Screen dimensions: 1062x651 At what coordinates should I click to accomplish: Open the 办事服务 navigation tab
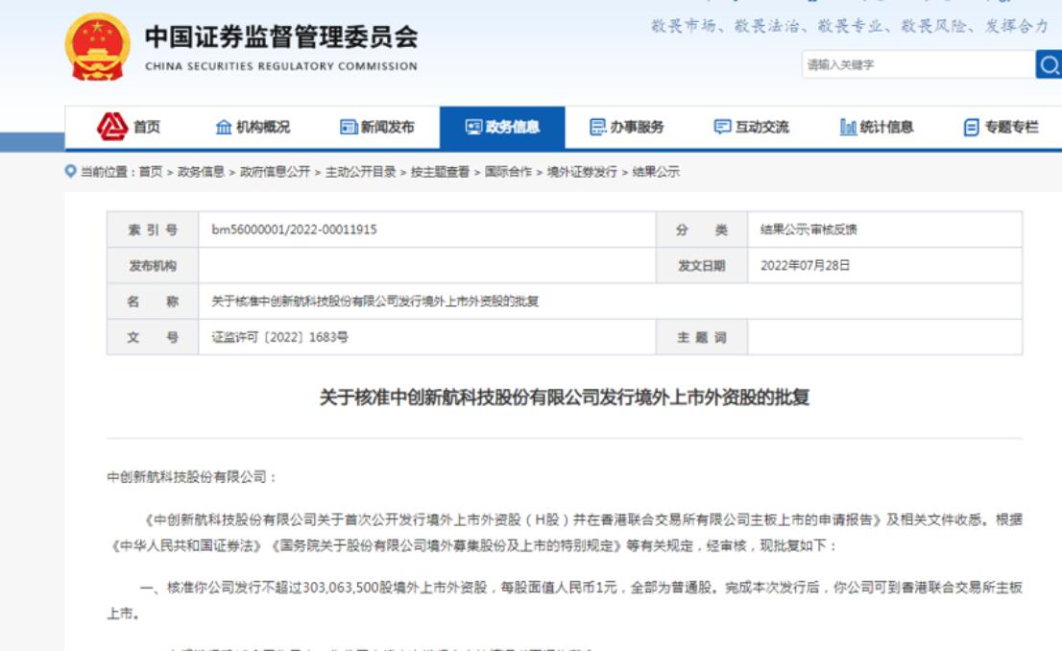(x=637, y=127)
